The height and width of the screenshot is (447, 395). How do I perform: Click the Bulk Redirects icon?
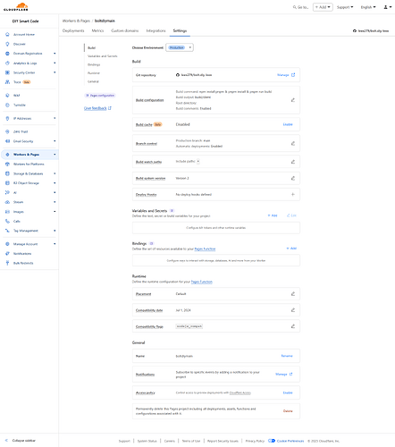click(7, 263)
